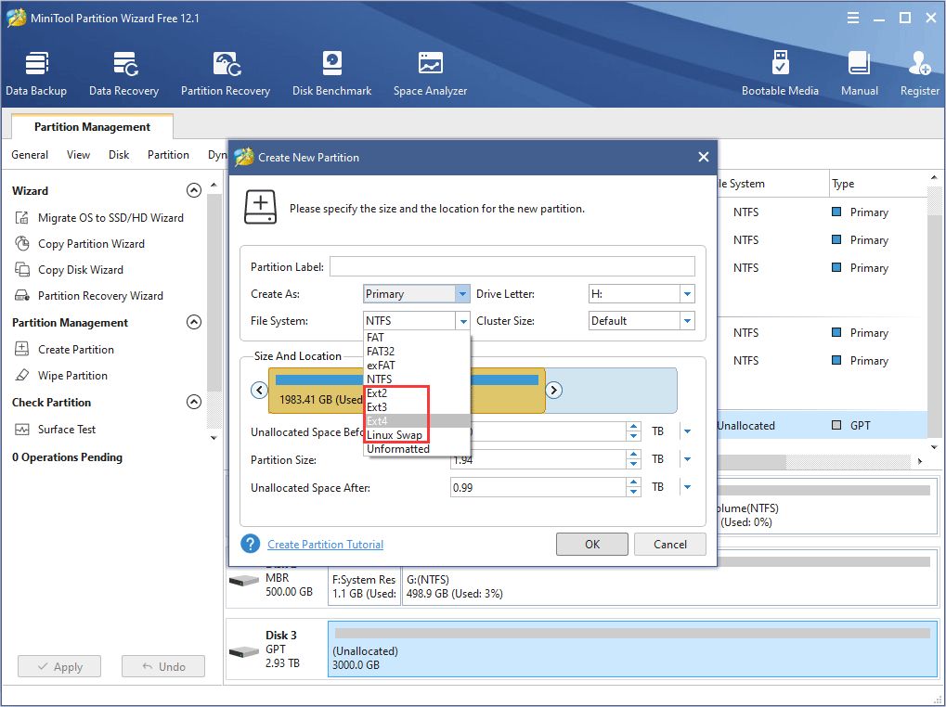This screenshot has width=946, height=707.
Task: Click the disabled Apply button
Action: [59, 666]
